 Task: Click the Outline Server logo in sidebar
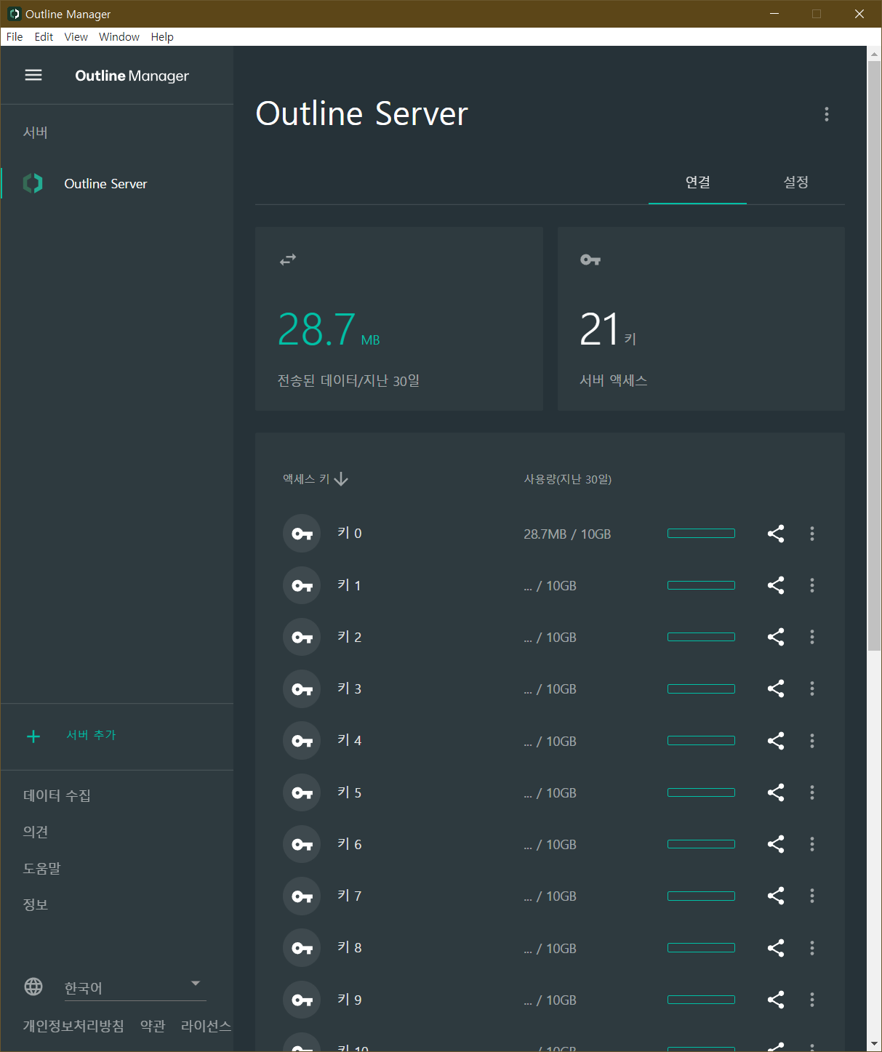pyautogui.click(x=33, y=183)
